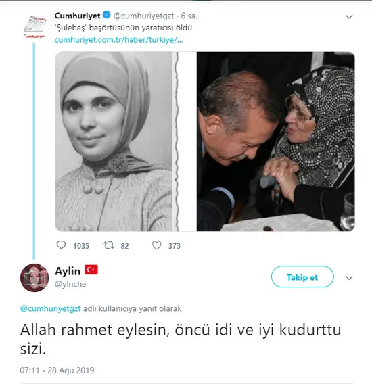The height and width of the screenshot is (384, 372).
Task: Expand the Cumhuriyet tweet options chevron
Action: pos(349,17)
